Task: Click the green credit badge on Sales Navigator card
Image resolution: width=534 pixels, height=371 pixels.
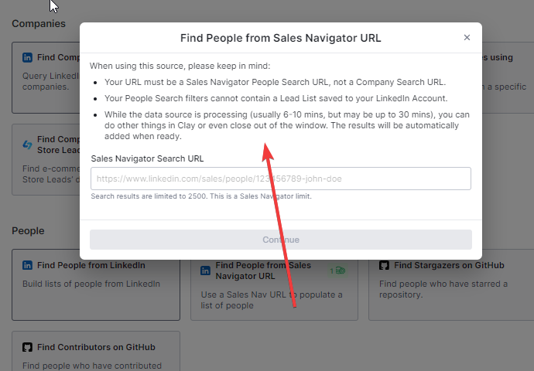Action: click(337, 271)
